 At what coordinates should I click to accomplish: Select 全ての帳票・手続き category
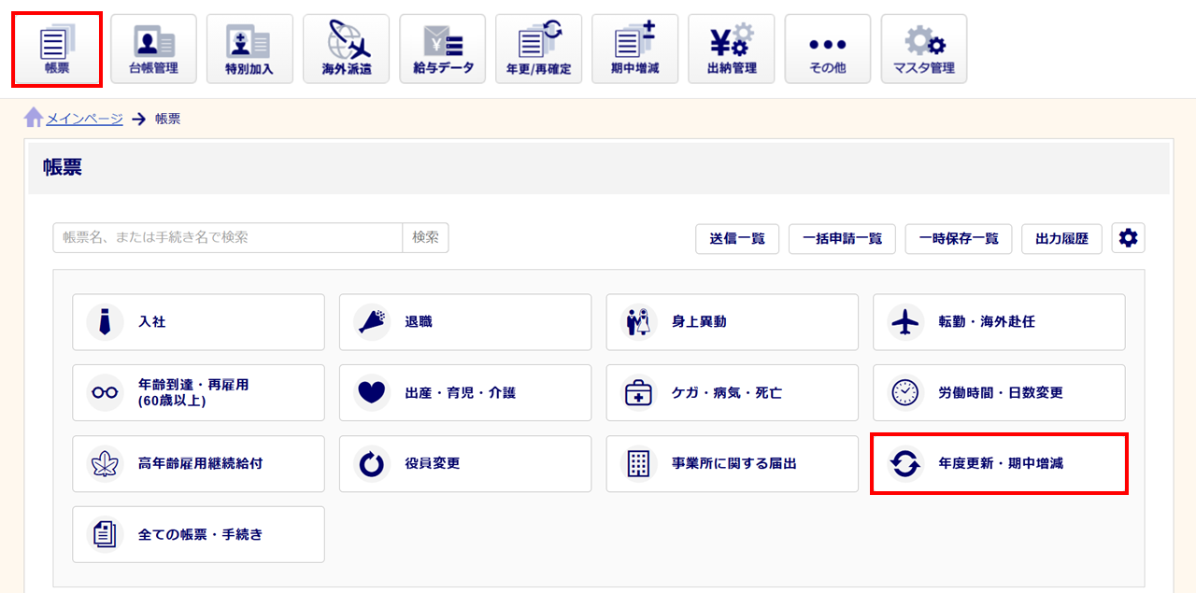click(x=198, y=535)
